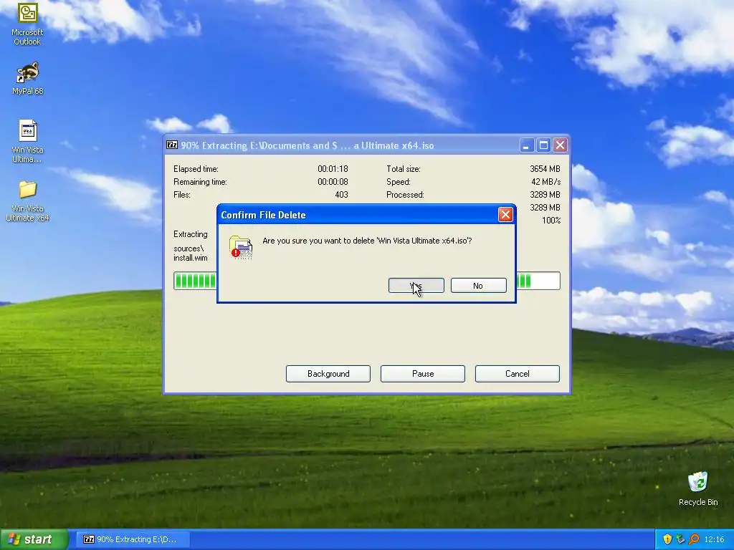Viewport: 734px width, 550px height.
Task: Open Microsoft Outlook desktop icon
Action: (x=27, y=24)
